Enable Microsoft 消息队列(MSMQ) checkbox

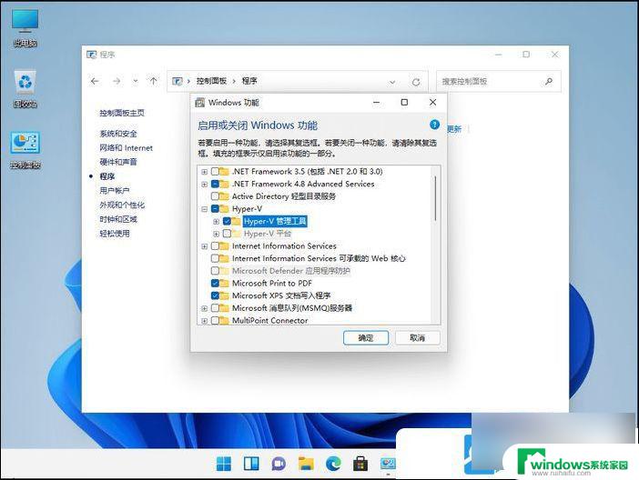click(x=215, y=308)
